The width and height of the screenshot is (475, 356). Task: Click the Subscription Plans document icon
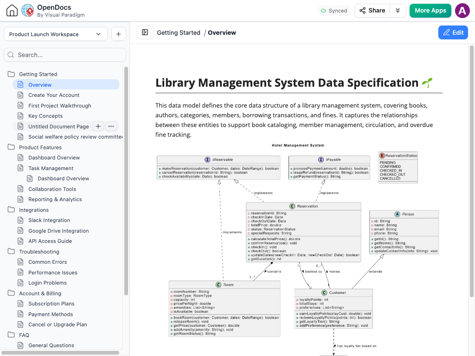tap(20, 304)
